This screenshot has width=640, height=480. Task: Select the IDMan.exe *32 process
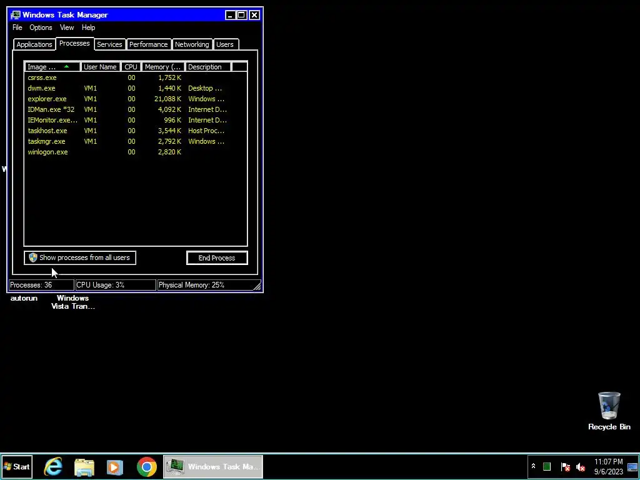(x=136, y=109)
